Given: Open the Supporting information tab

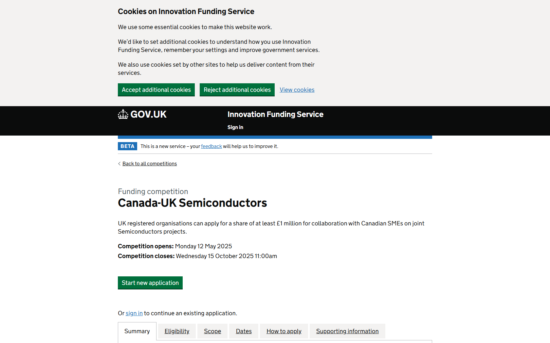Looking at the screenshot, I should [x=347, y=331].
